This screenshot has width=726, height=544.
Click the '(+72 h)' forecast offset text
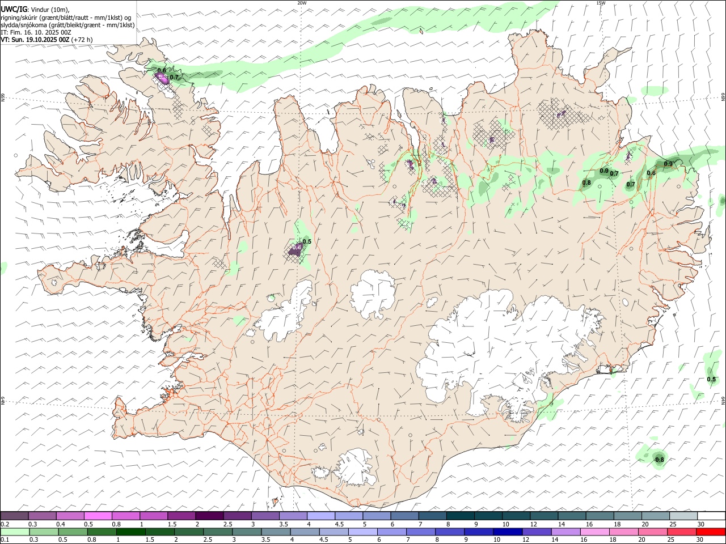(82, 40)
